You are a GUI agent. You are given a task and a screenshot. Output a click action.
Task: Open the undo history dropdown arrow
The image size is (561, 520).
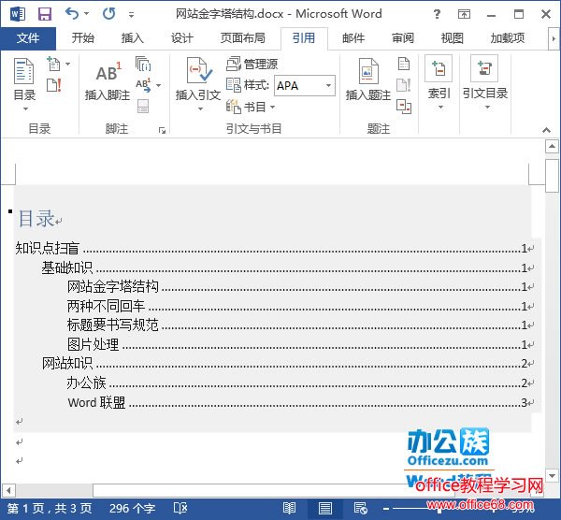tap(86, 14)
